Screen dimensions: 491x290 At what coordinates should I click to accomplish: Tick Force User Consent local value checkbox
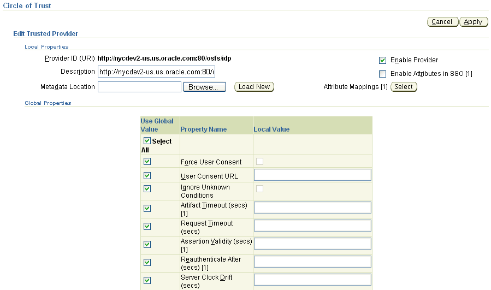259,161
